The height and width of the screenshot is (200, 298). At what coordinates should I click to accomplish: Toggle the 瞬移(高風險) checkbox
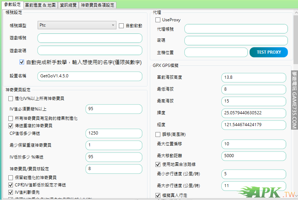coord(158,134)
